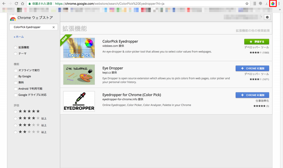Click デベロッパー ツール under the 評価する button
This screenshot has width=283, height=168.
pos(256,47)
